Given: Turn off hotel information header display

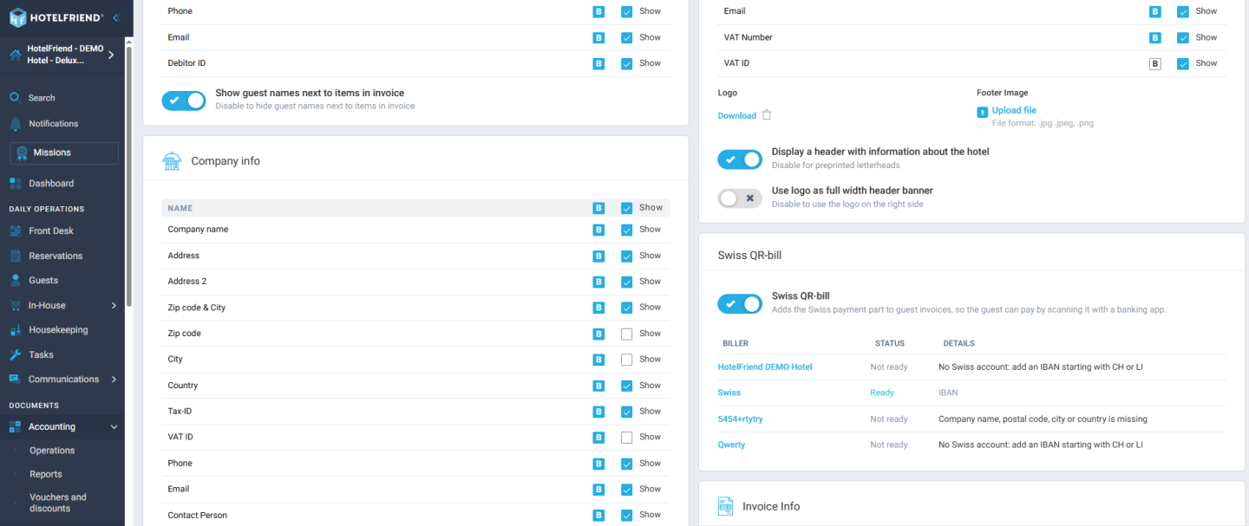Looking at the screenshot, I should [740, 159].
